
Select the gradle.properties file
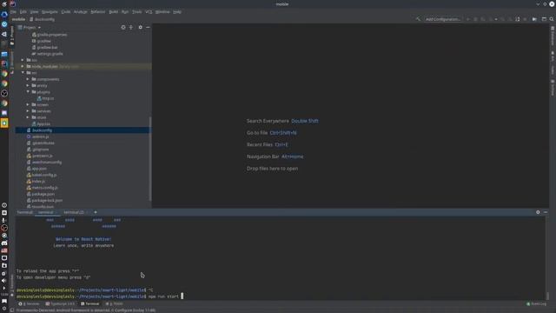click(50, 35)
